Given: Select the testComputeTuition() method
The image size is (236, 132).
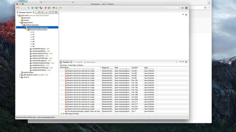Looking at the screenshot, I should [41, 54].
